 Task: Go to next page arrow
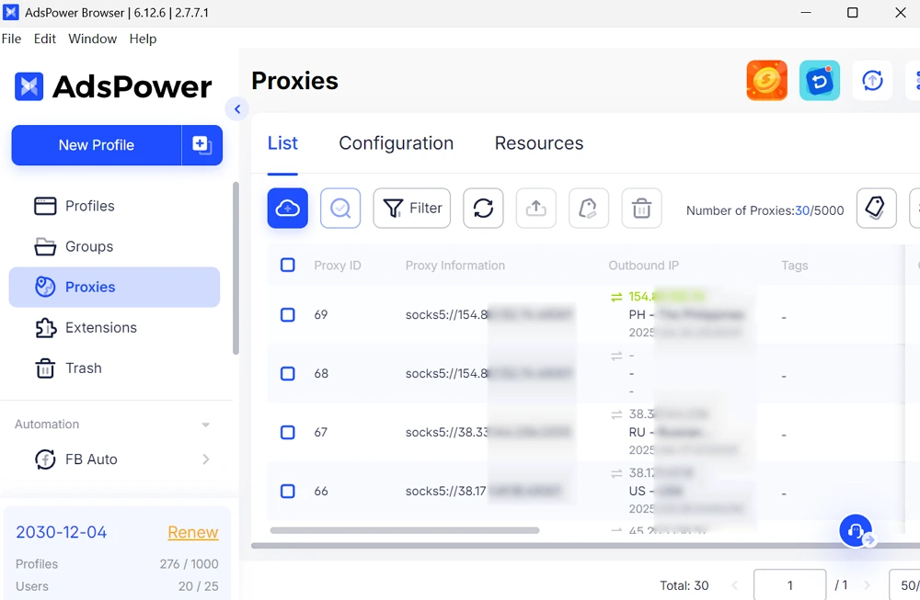[x=868, y=584]
